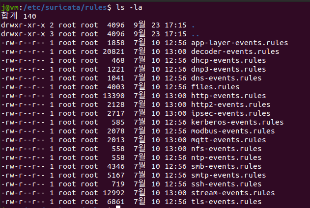Click the parent directory '..' entry
310x208 pixels.
(x=196, y=35)
